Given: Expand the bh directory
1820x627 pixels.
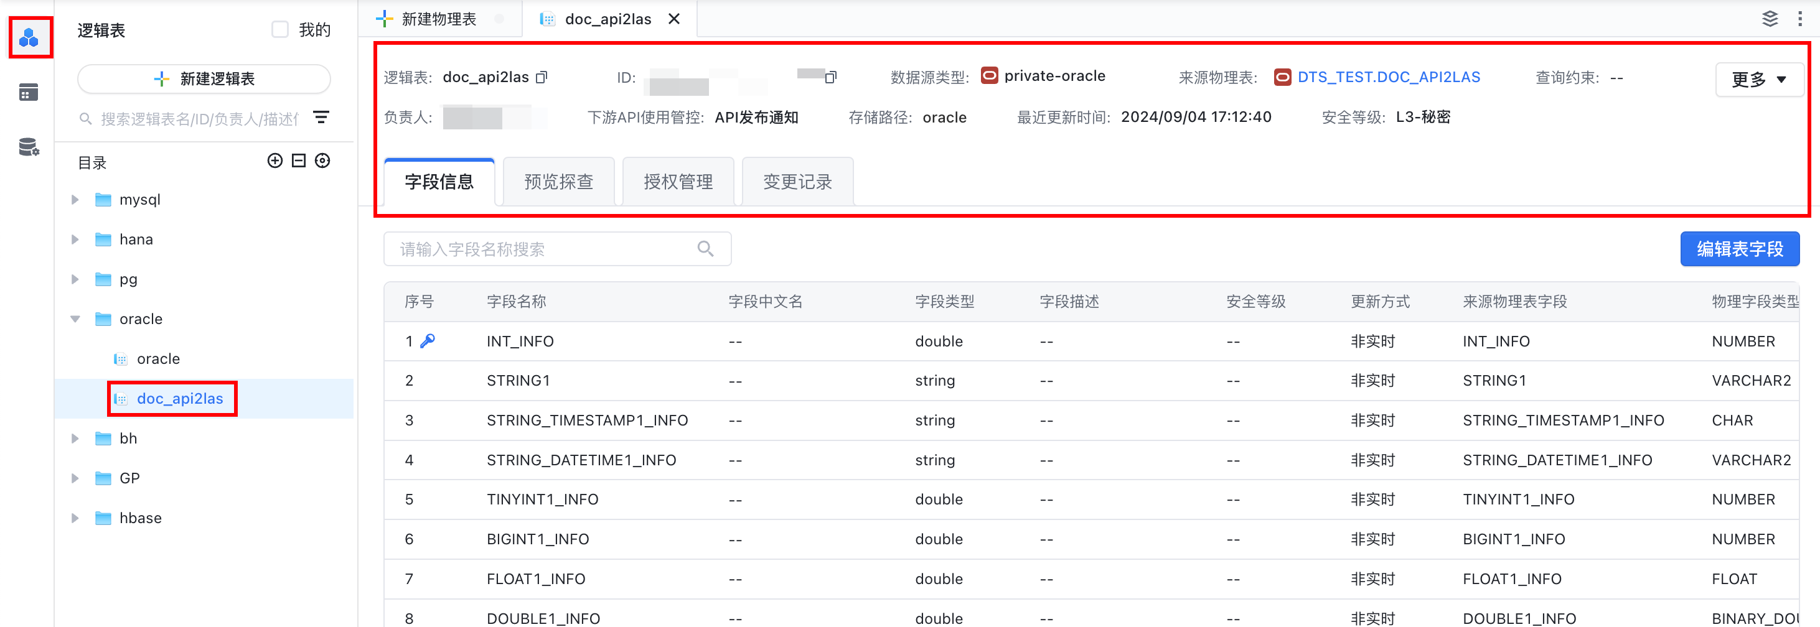Looking at the screenshot, I should 75,439.
